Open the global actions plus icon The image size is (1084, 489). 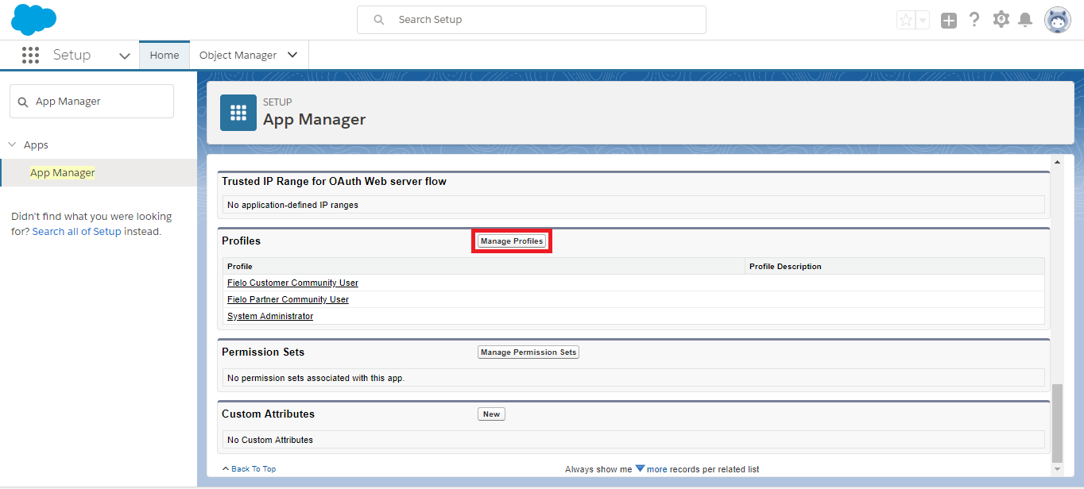[x=949, y=21]
